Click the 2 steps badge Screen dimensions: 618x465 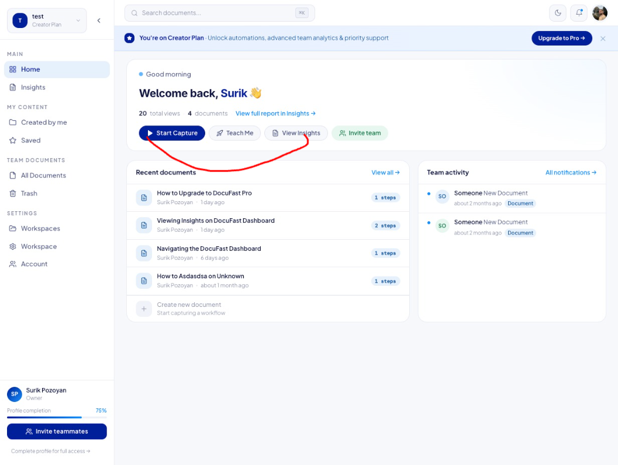pyautogui.click(x=385, y=226)
